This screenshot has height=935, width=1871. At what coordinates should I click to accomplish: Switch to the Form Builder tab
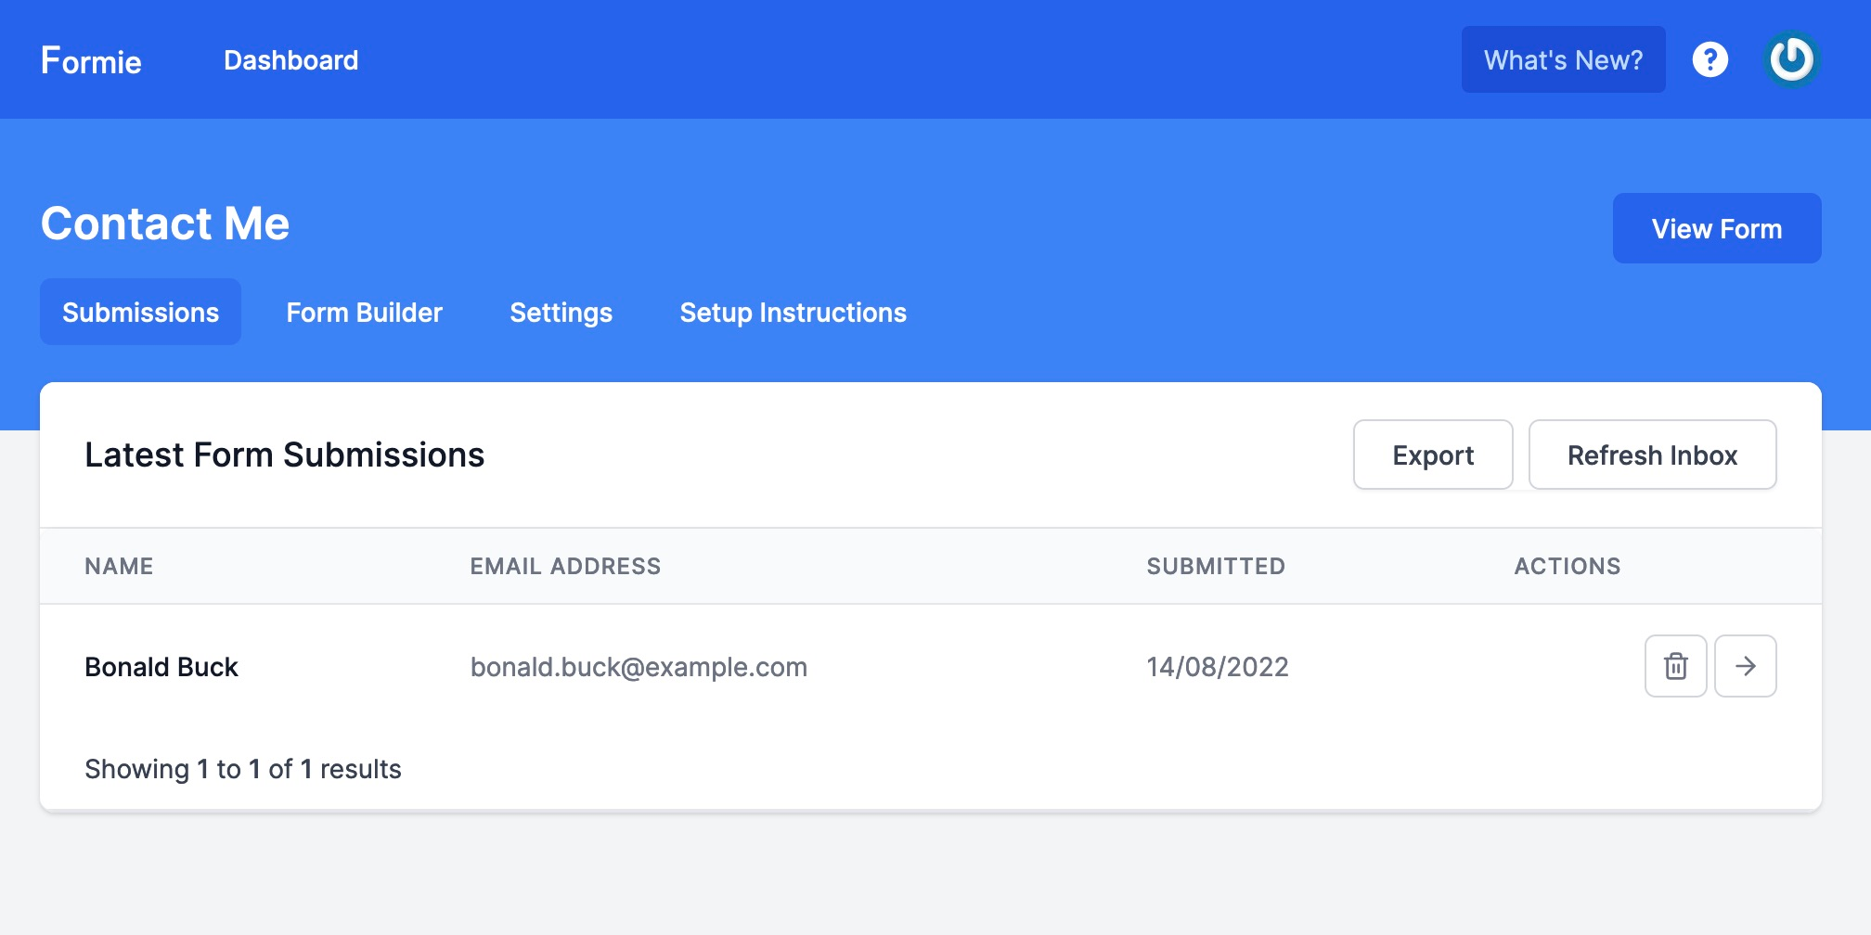pyautogui.click(x=364, y=312)
